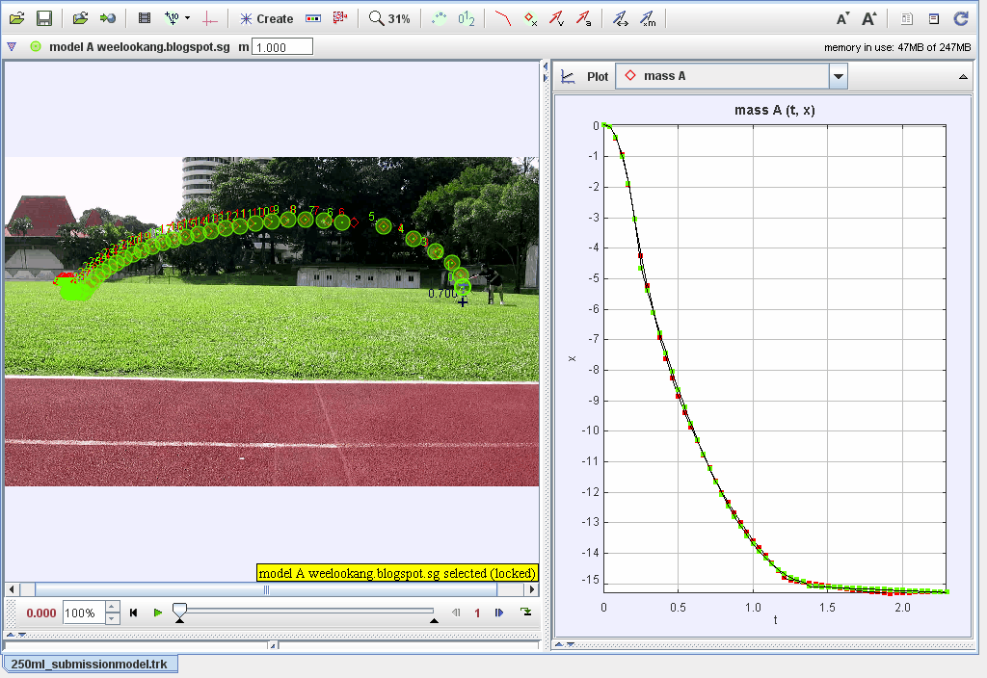Click the mass A (t, x) plot title
Viewport: 987px width, 678px height.
[x=774, y=110]
